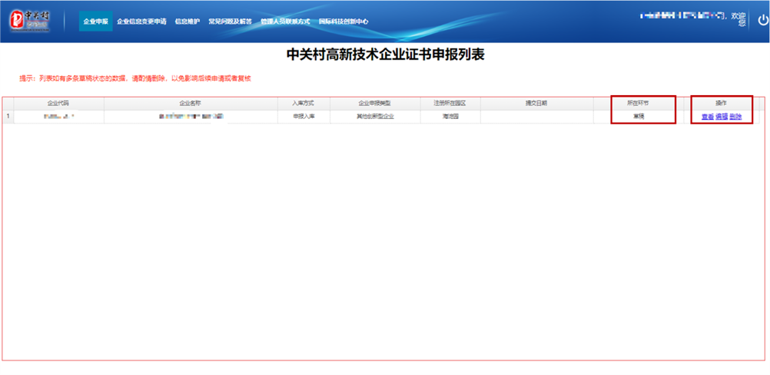Click the page title 中关村高新技术企业证书申报列表
770x375 pixels.
pos(386,55)
